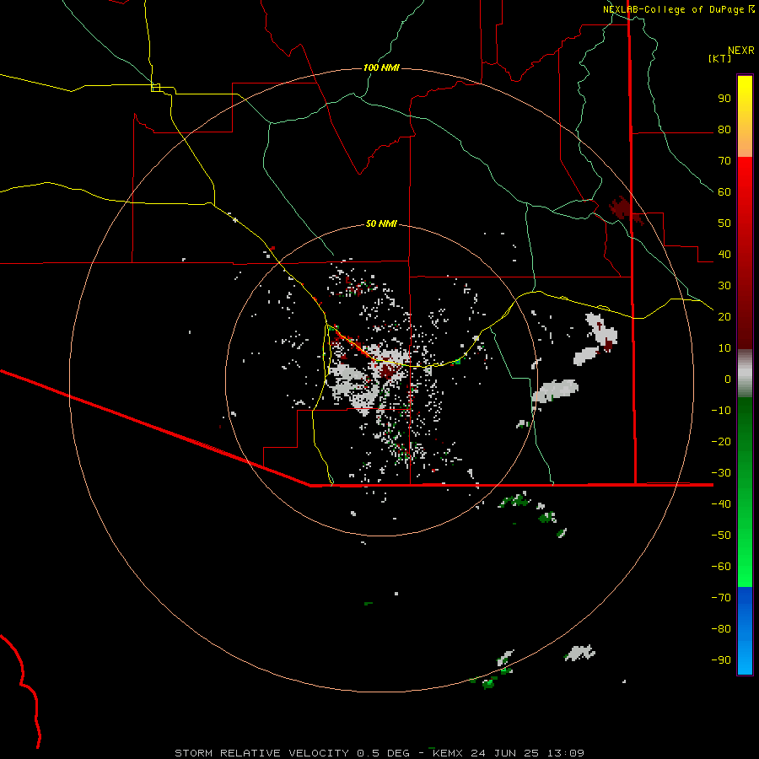Pick the blue -70 to -90 scale band

pyautogui.click(x=745, y=631)
